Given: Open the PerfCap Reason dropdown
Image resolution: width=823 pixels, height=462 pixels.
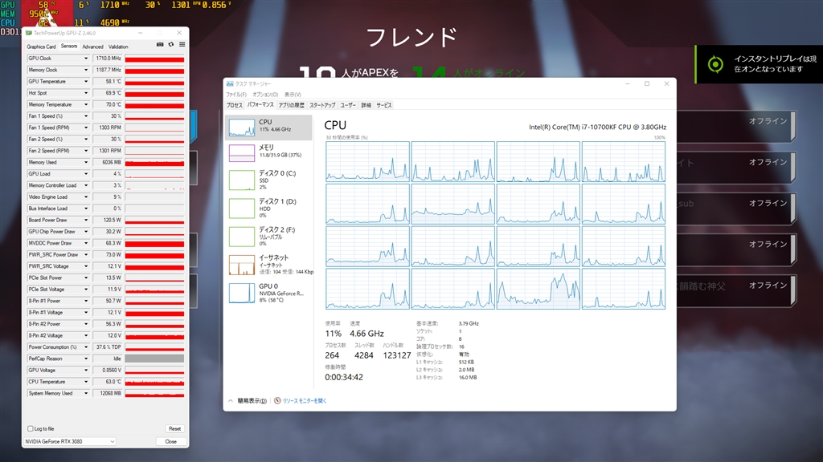Looking at the screenshot, I should (86, 359).
